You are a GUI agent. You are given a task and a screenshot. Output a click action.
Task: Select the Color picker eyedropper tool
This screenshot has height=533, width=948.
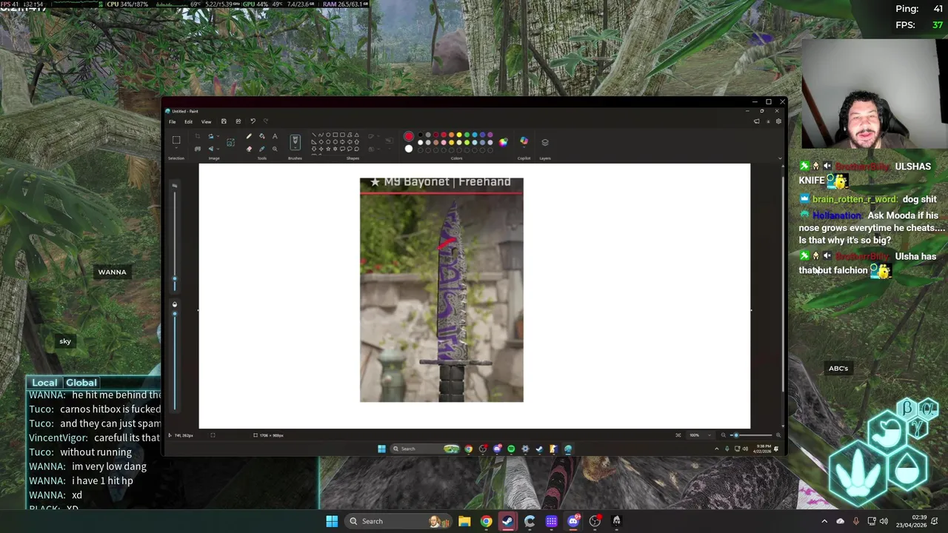coord(261,148)
